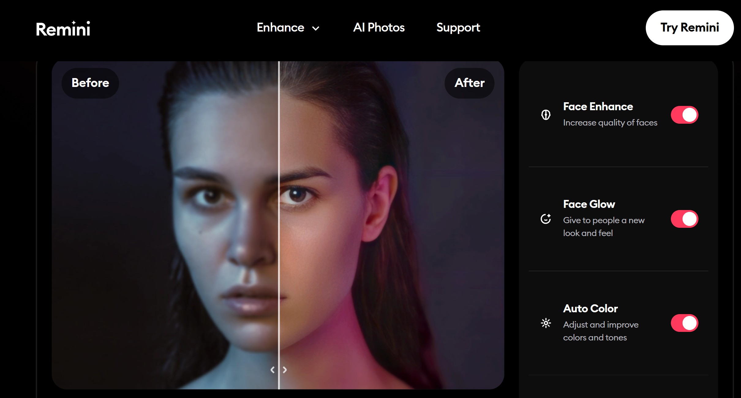Screen dimensions: 741x398
Task: Switch off the Auto Color toggle
Action: click(x=684, y=323)
